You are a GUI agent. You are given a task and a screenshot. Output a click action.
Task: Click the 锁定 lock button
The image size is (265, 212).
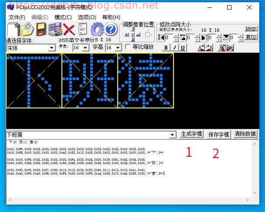click(251, 29)
